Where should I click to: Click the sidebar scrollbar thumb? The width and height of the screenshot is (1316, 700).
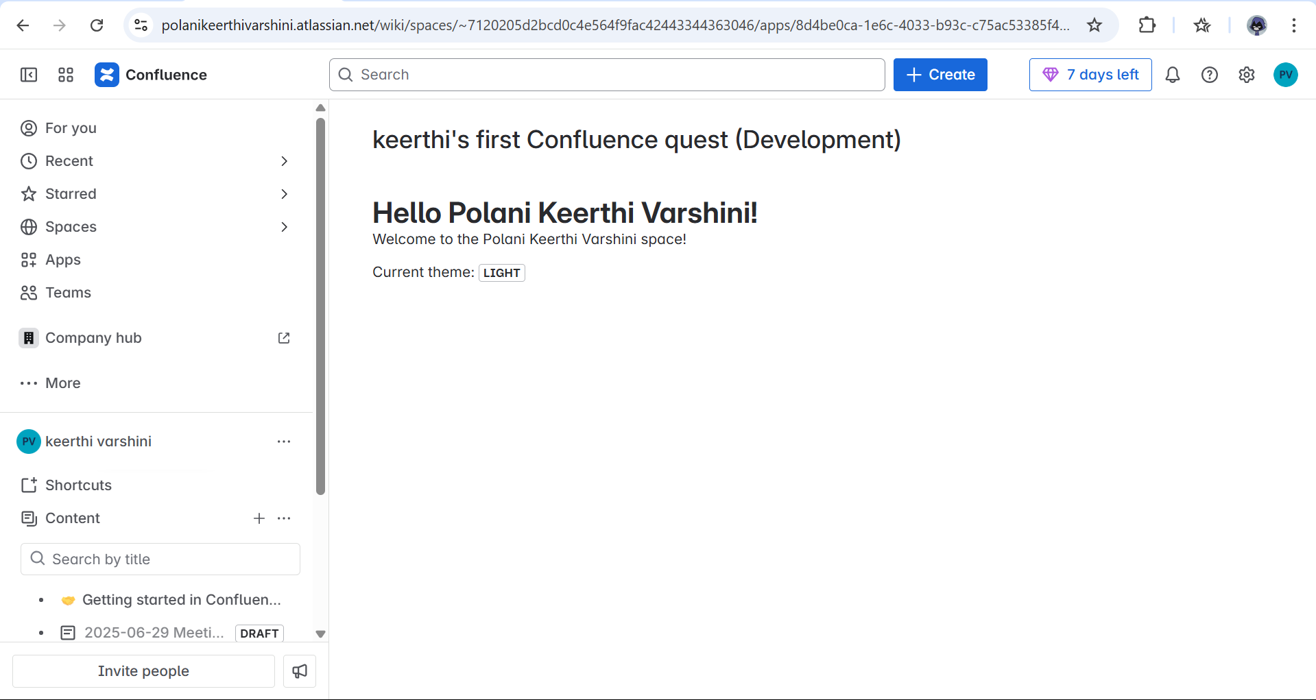[x=320, y=306]
